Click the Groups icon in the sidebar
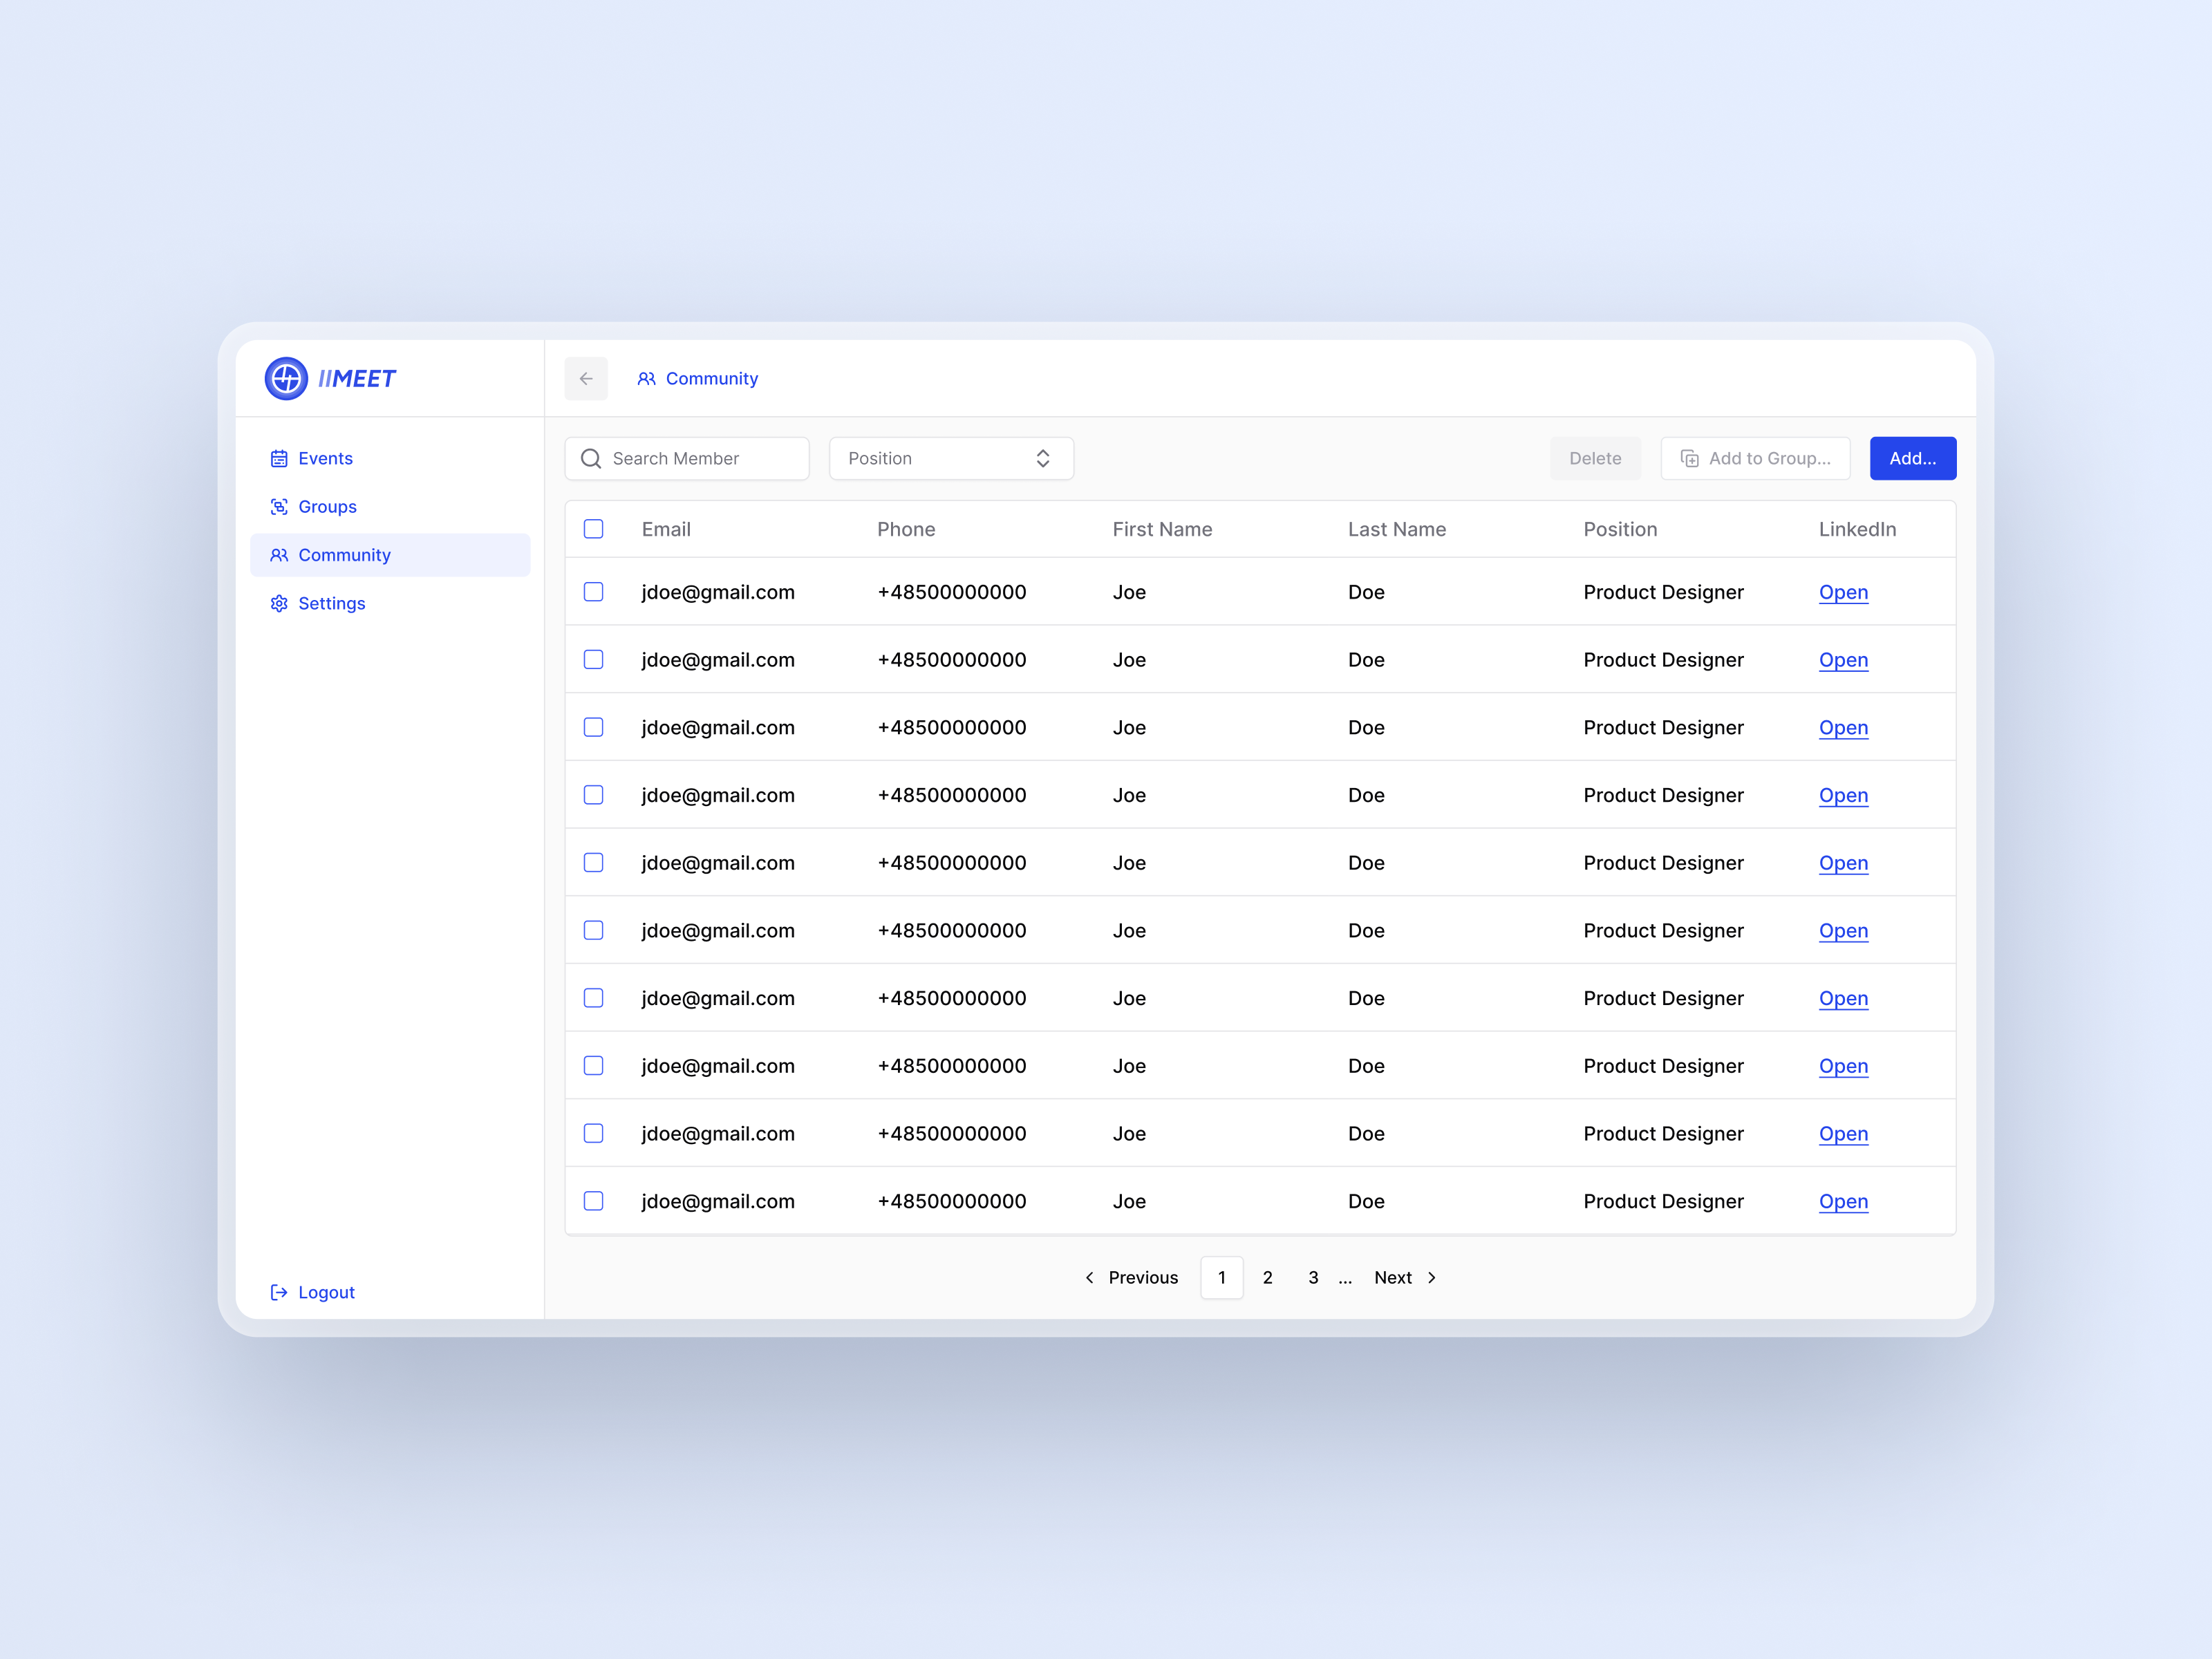This screenshot has height=1659, width=2212. (279, 506)
